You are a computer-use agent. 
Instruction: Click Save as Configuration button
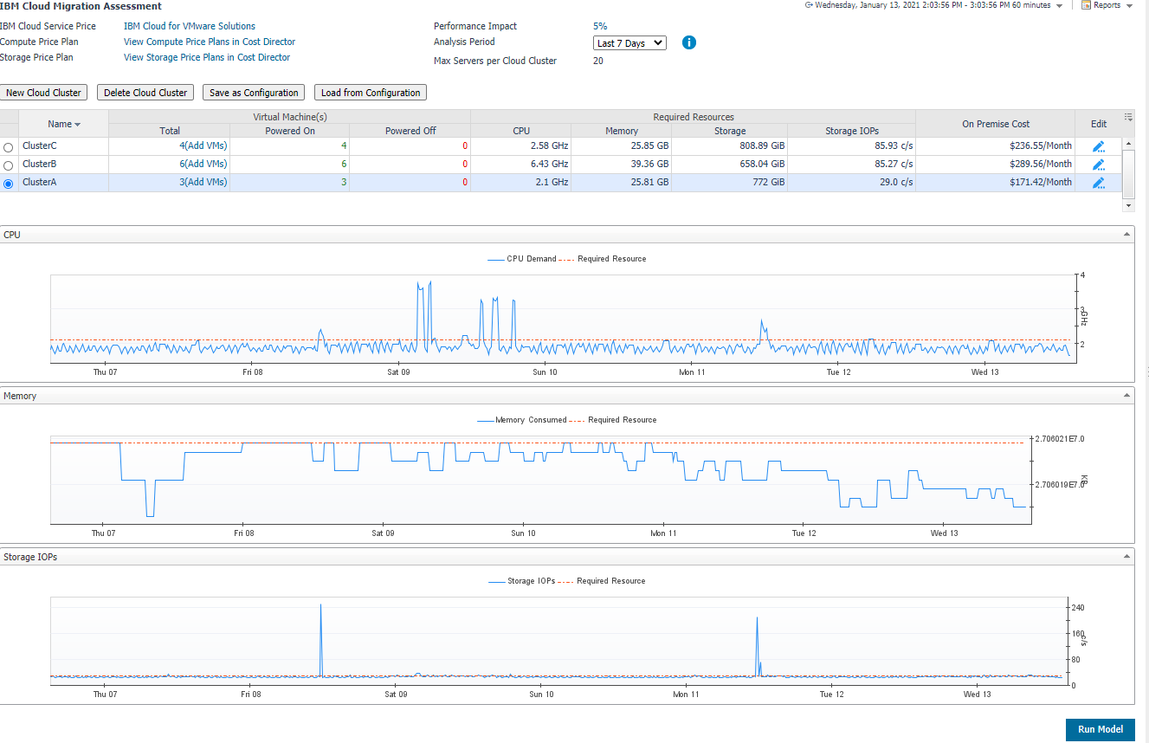coord(254,93)
